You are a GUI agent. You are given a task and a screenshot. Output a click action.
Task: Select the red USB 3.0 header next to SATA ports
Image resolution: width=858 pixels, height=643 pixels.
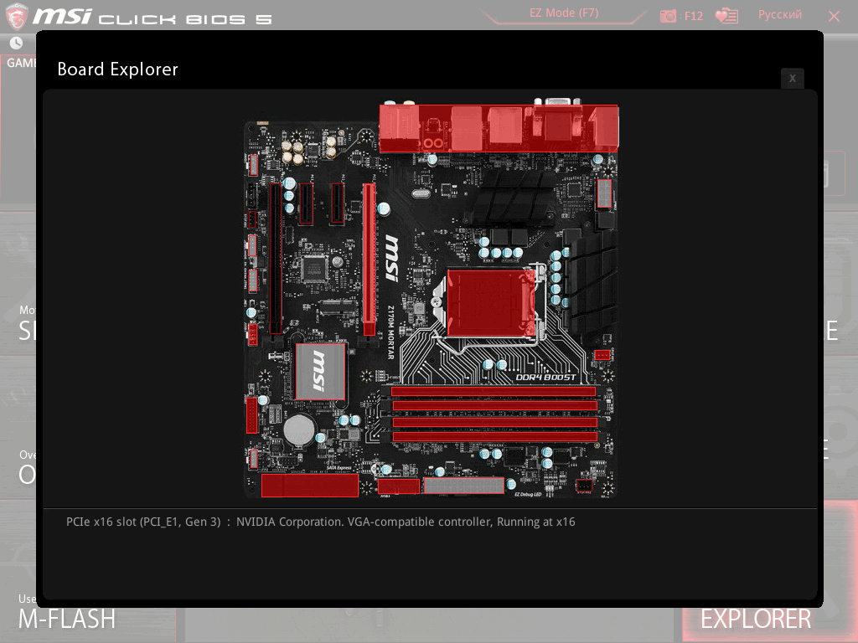398,486
